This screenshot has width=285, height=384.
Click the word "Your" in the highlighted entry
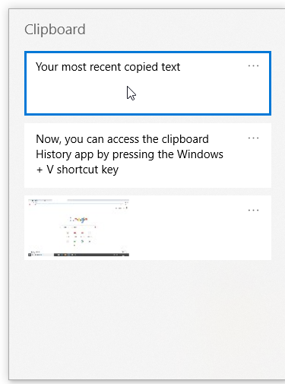(47, 67)
